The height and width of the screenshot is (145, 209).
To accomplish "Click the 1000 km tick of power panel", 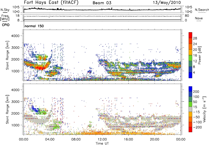I will (15, 71).
